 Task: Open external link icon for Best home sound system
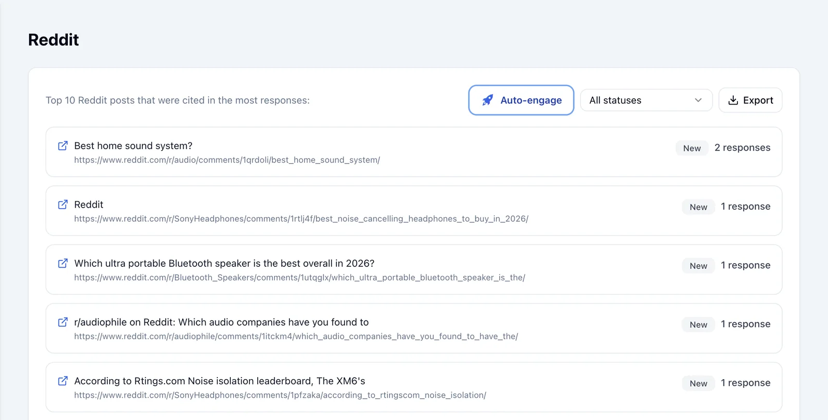click(x=63, y=146)
